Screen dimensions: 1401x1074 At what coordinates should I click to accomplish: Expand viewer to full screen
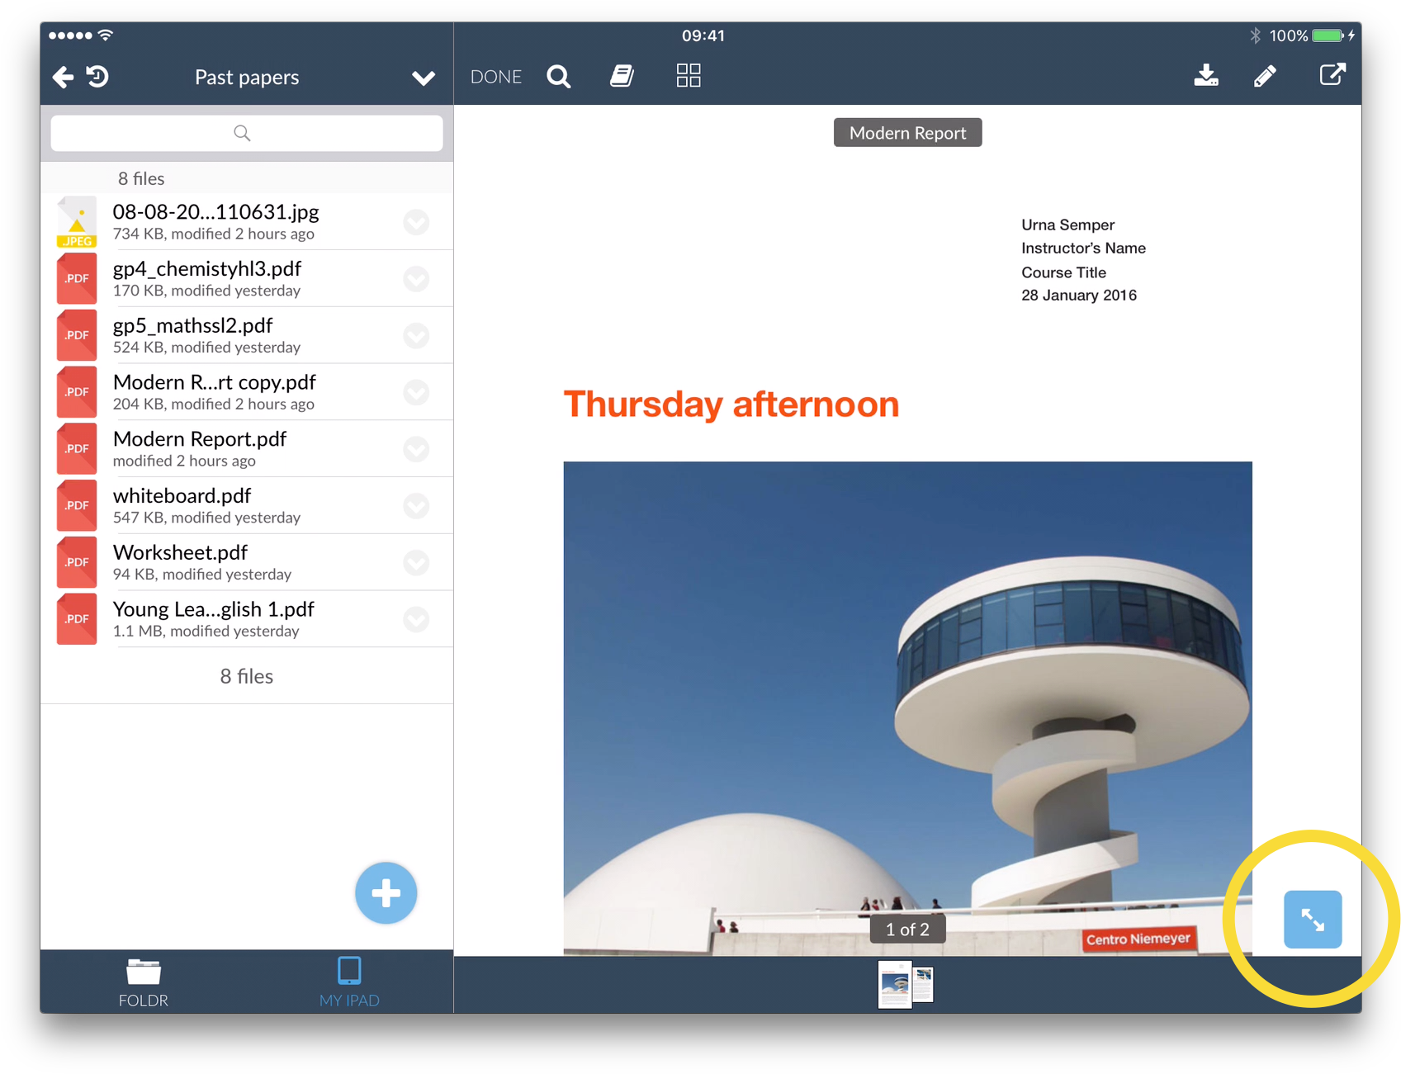coord(1312,919)
